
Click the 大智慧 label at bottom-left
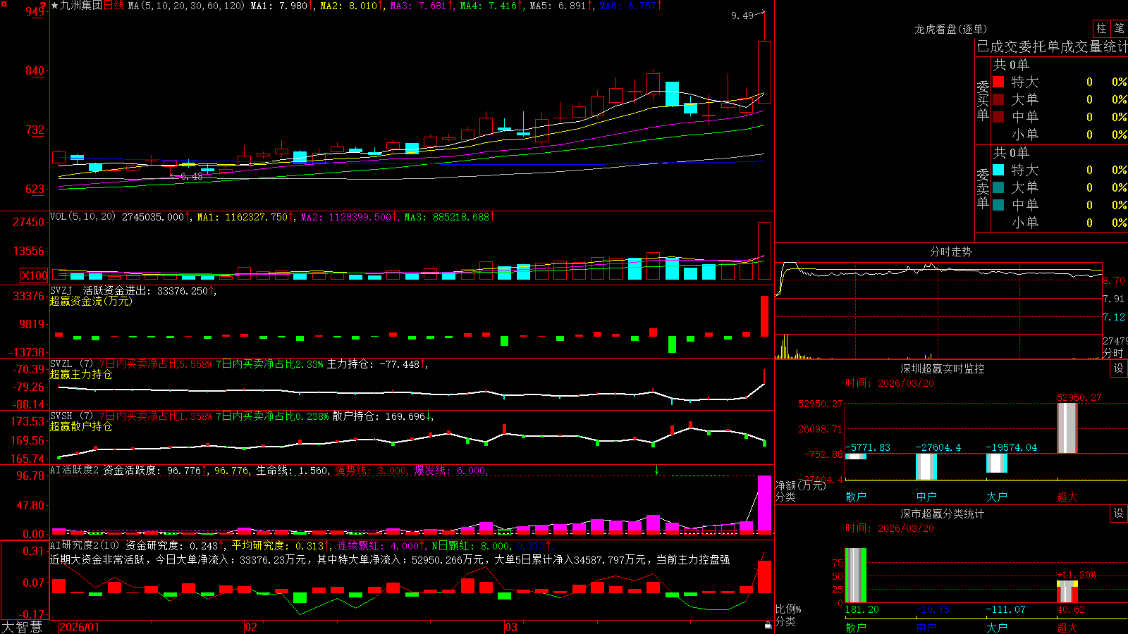pyautogui.click(x=22, y=627)
